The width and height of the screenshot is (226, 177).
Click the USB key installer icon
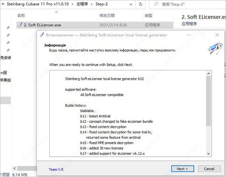tap(214, 48)
